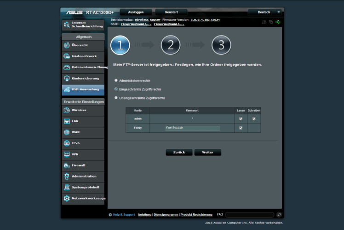Screen dimensions: 344x230
Task: Click the IPv6 globe icon
Action: [x=67, y=143]
